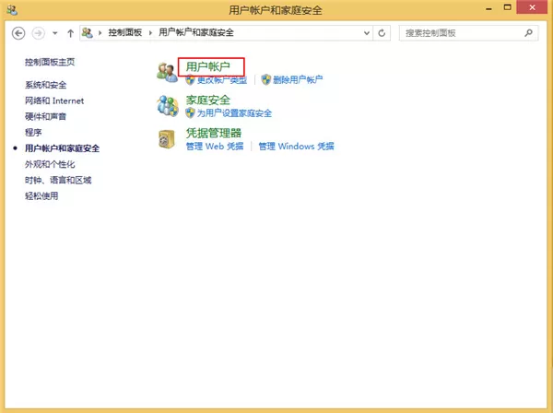Click the Credential Manager safe icon
The width and height of the screenshot is (553, 413).
[x=167, y=139]
